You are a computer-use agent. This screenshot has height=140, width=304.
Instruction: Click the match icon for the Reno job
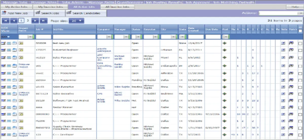point(291,87)
